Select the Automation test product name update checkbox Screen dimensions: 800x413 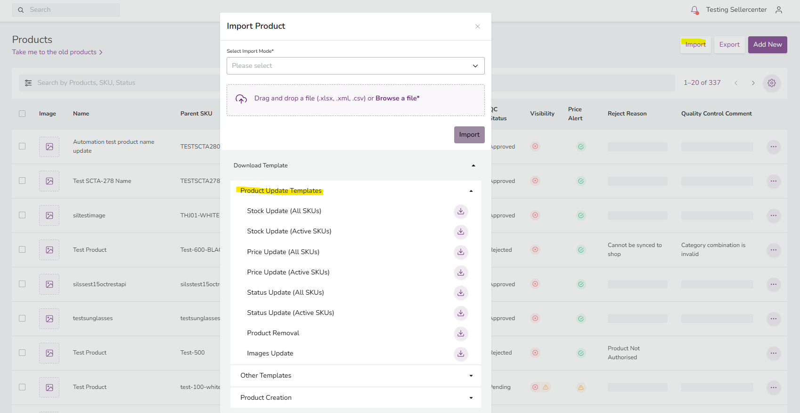pos(22,146)
